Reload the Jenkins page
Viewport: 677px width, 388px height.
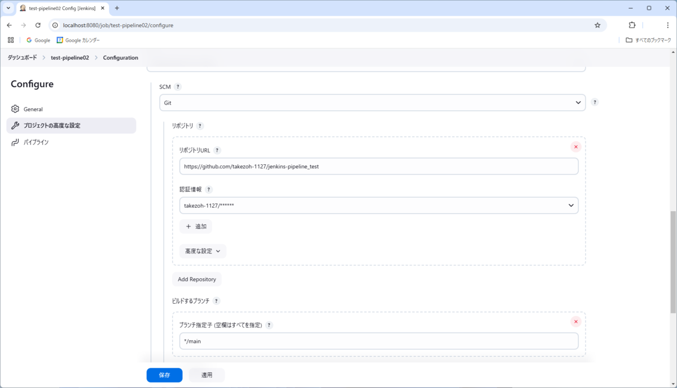[x=38, y=25]
